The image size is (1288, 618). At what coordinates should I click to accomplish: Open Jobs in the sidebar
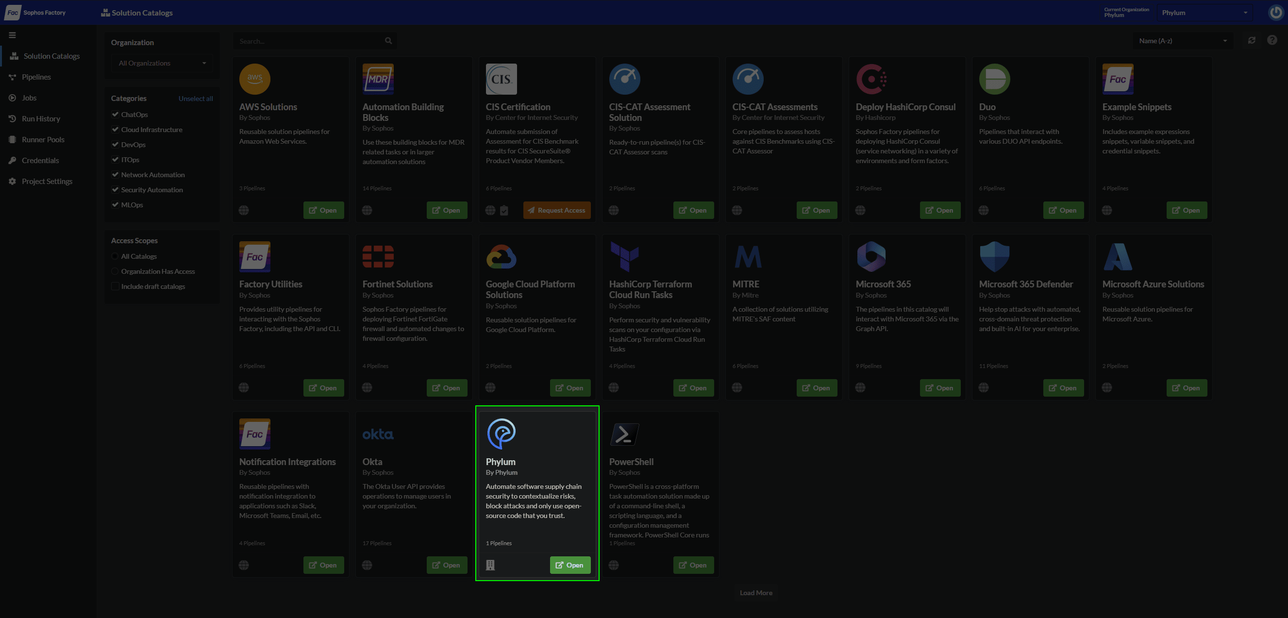[22, 98]
